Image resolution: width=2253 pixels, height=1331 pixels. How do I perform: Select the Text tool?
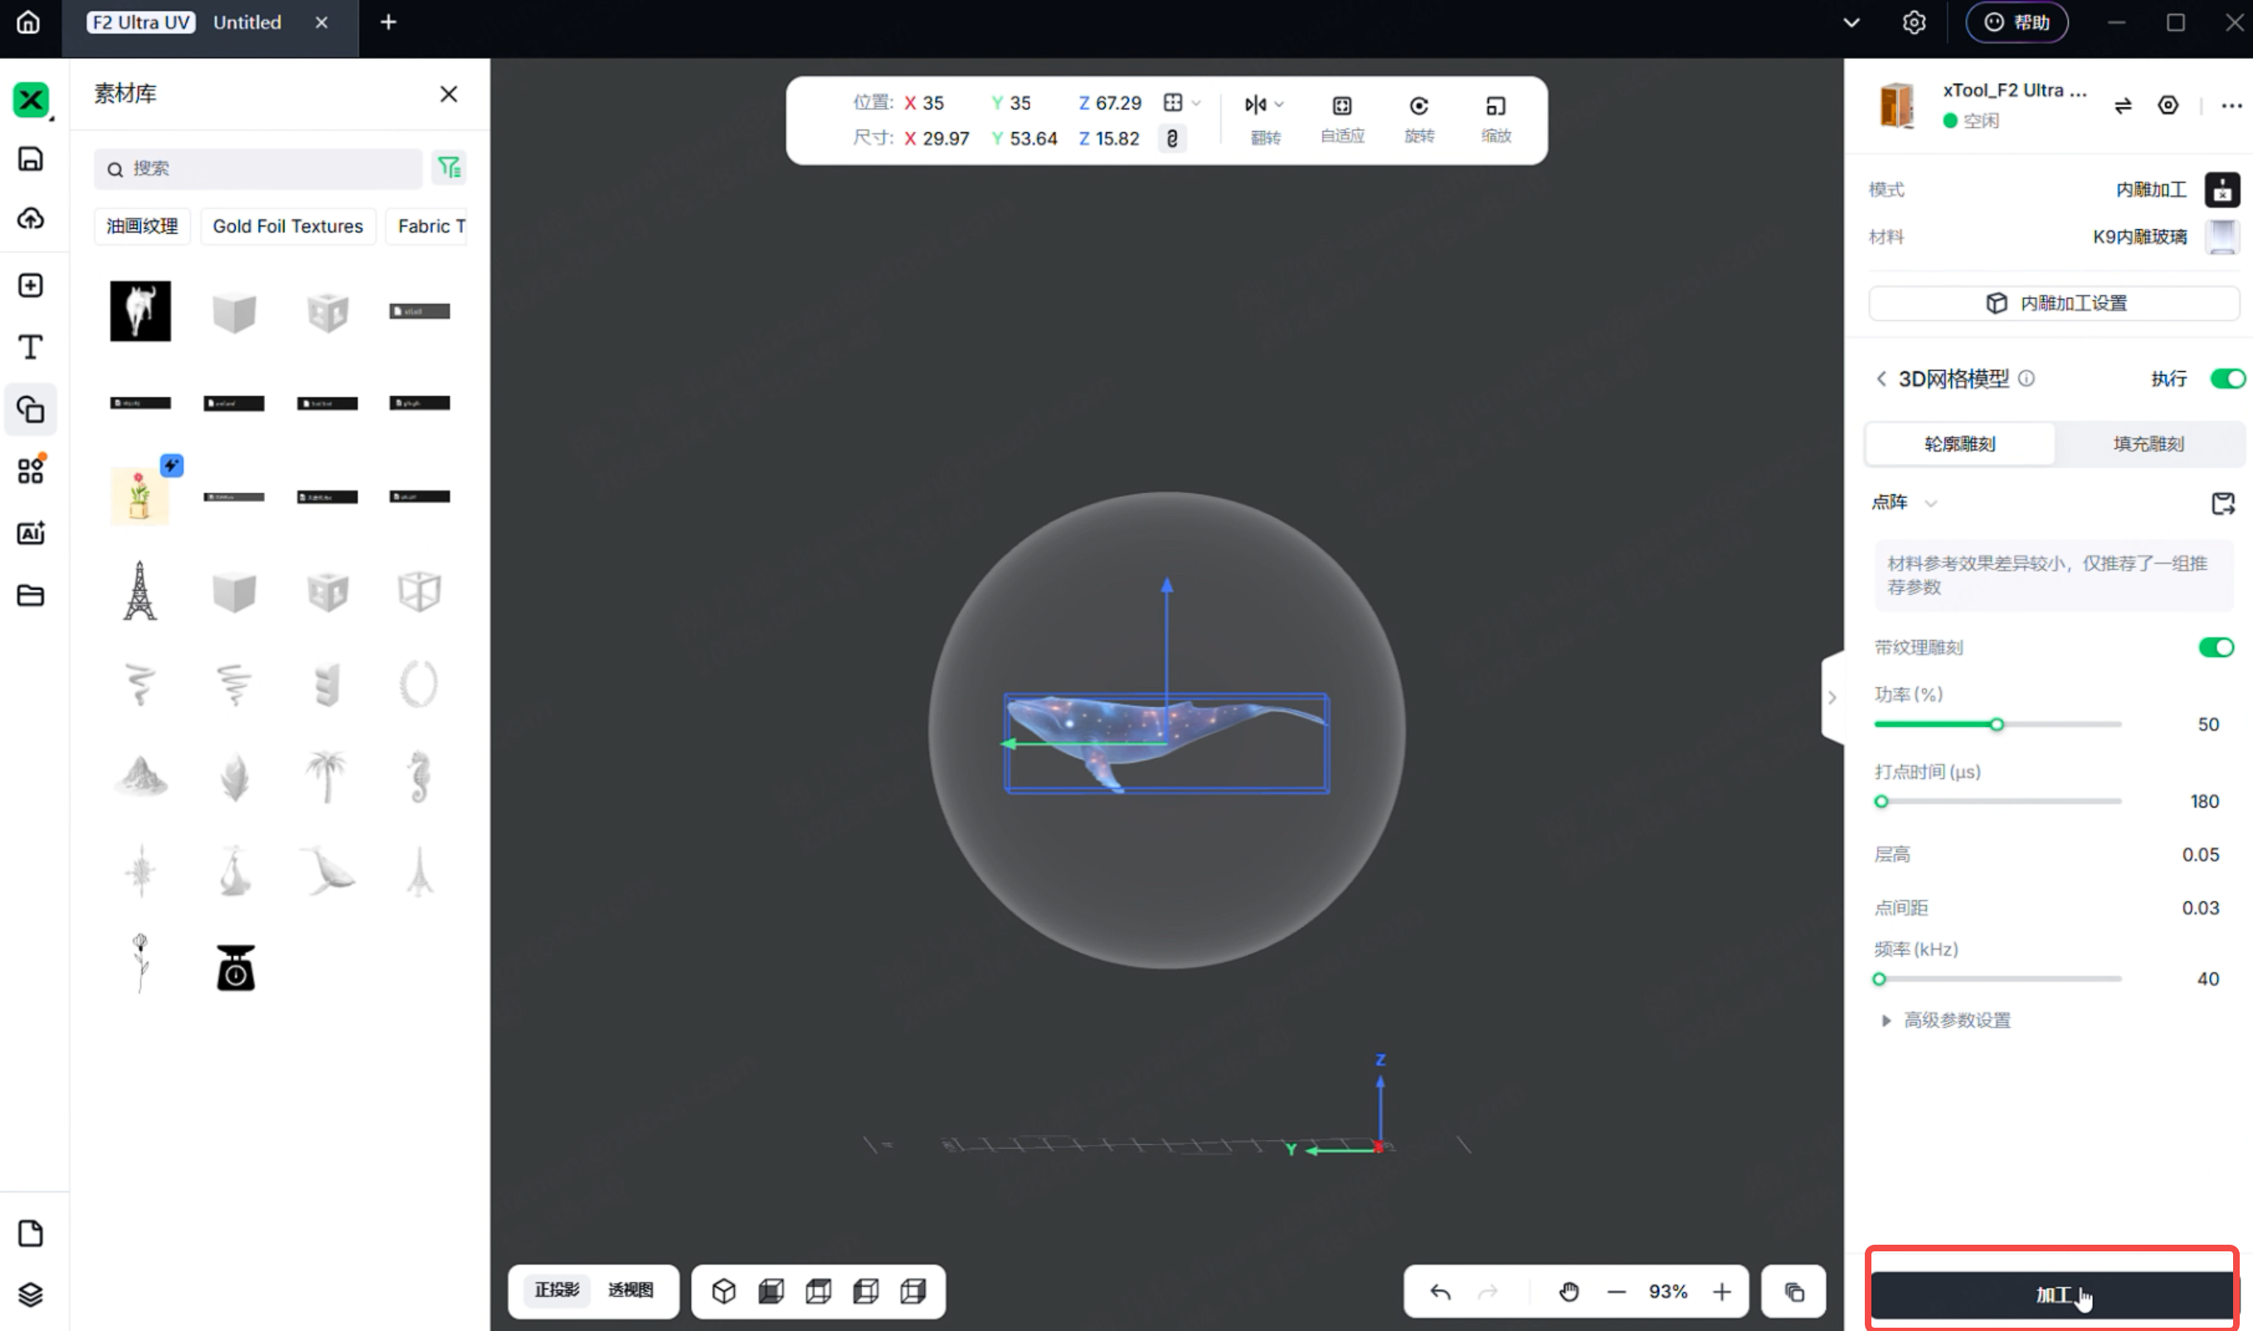[x=31, y=347]
